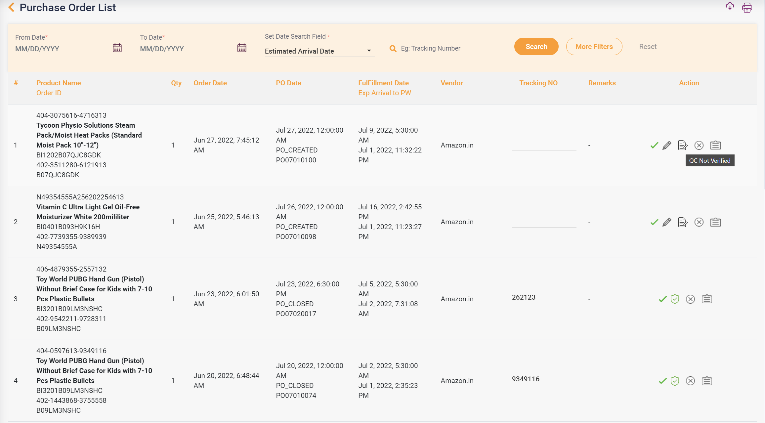
Task: Go back using the orange arrow
Action: pos(11,7)
